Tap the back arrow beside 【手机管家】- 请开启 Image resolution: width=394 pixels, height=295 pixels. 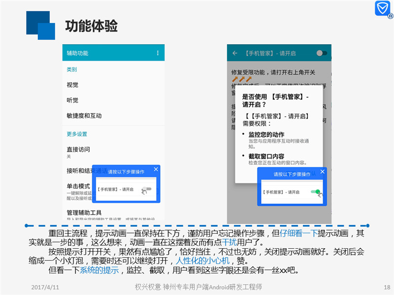(x=235, y=53)
